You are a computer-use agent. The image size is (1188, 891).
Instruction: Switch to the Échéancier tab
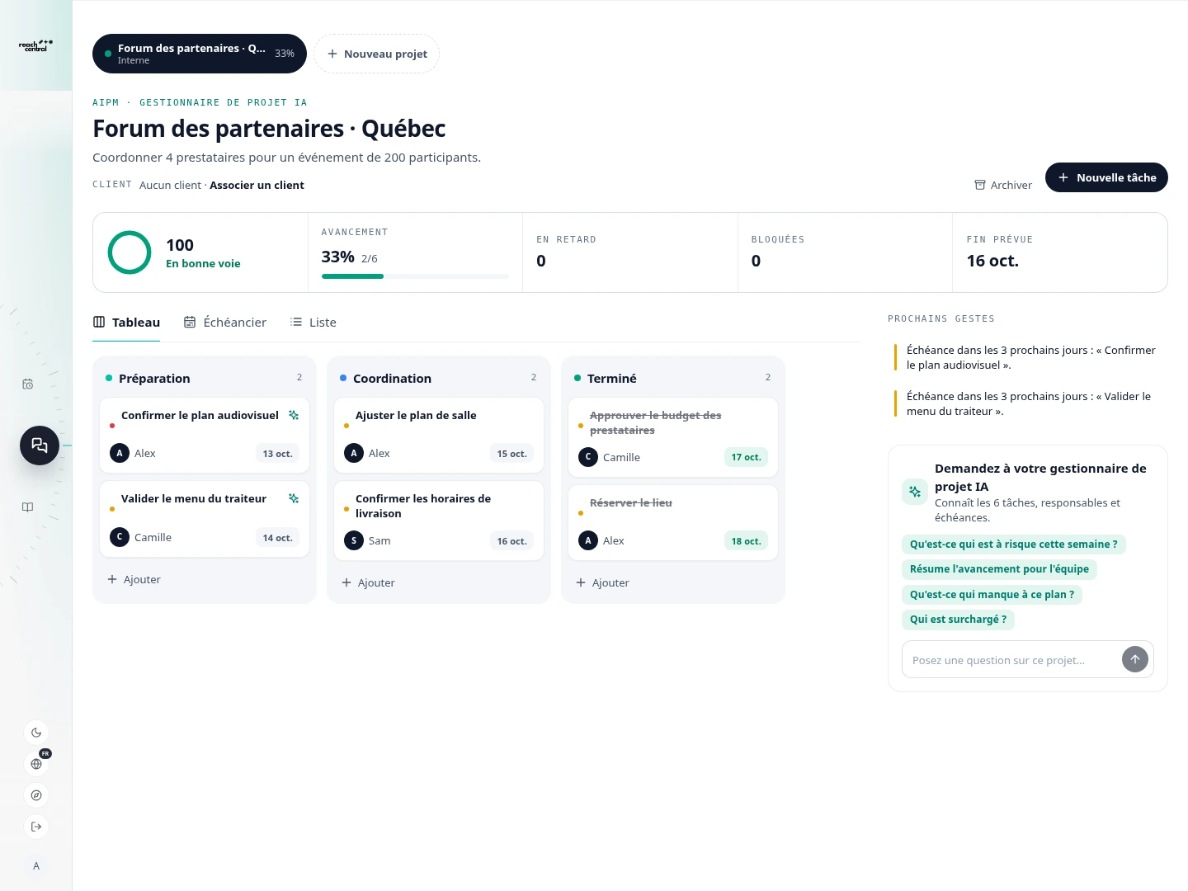pyautogui.click(x=225, y=323)
